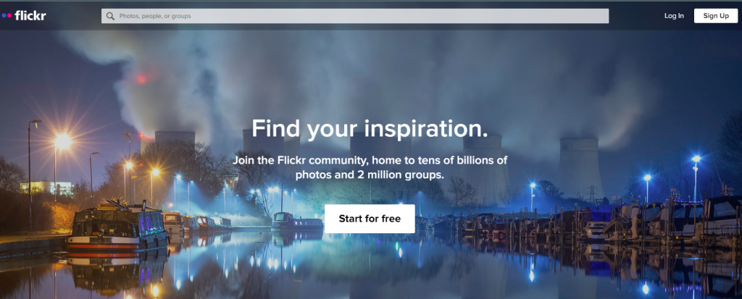Click the flickr wordmark in header
Screen dimensions: 742x299
[x=30, y=16]
